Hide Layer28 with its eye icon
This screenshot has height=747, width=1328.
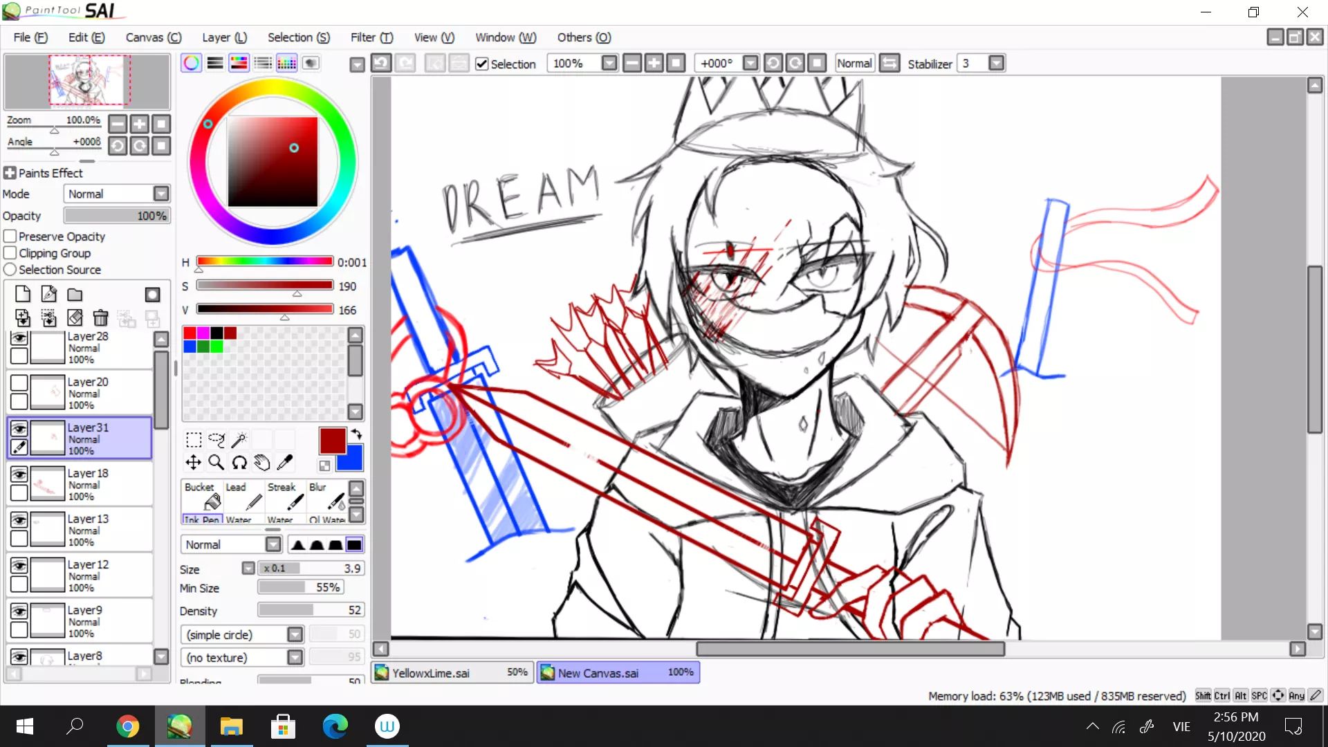19,338
